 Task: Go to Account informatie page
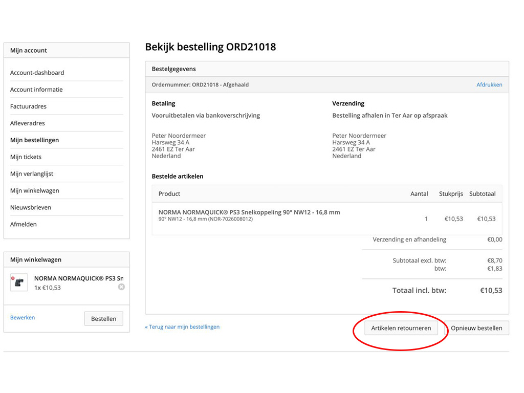coord(36,90)
